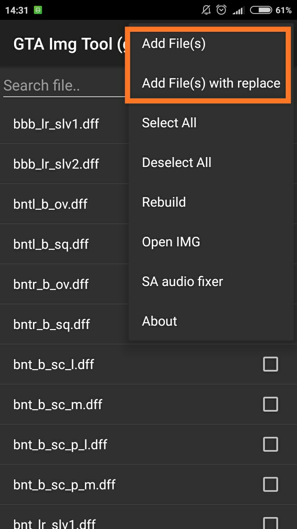Screen dimensions: 297x529
Task: Focus the Search file input field
Action: [x=64, y=86]
